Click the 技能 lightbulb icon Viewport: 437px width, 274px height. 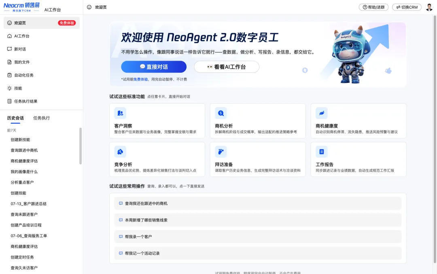click(9, 88)
